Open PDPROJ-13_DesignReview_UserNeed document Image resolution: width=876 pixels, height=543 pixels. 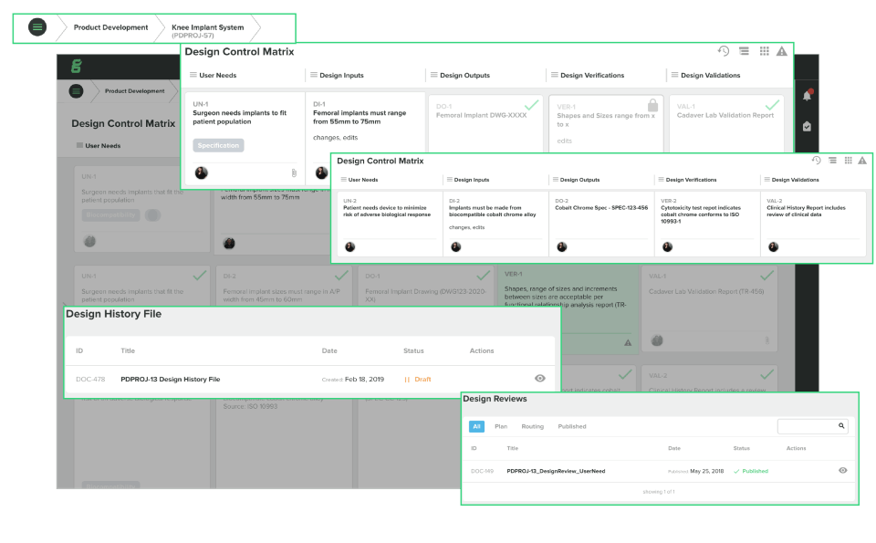(556, 471)
